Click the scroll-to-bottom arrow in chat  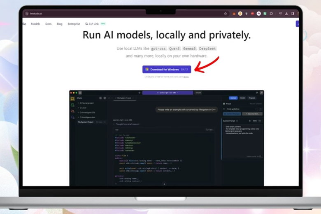(164, 184)
